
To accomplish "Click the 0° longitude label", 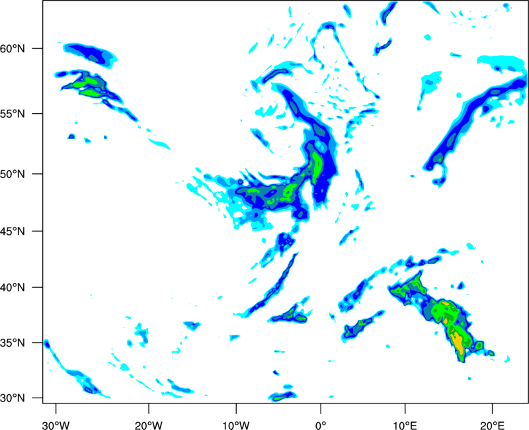I will click(321, 425).
